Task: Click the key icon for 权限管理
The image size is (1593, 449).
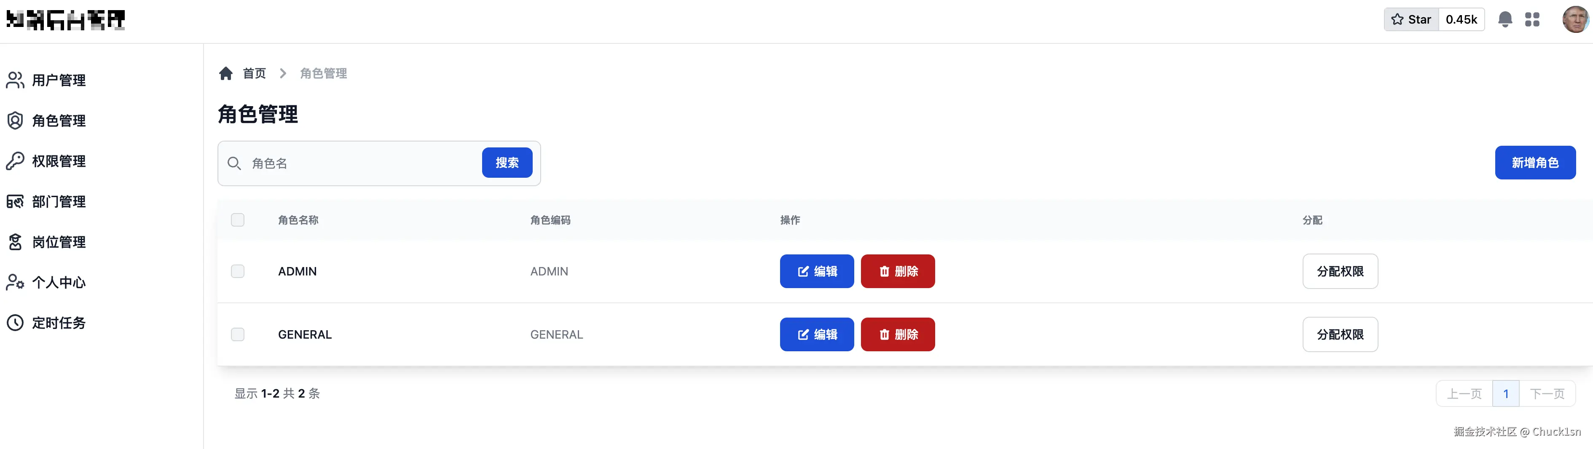Action: point(15,161)
